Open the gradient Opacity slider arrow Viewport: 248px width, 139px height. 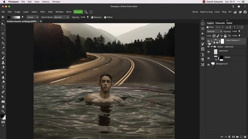pos(88,17)
